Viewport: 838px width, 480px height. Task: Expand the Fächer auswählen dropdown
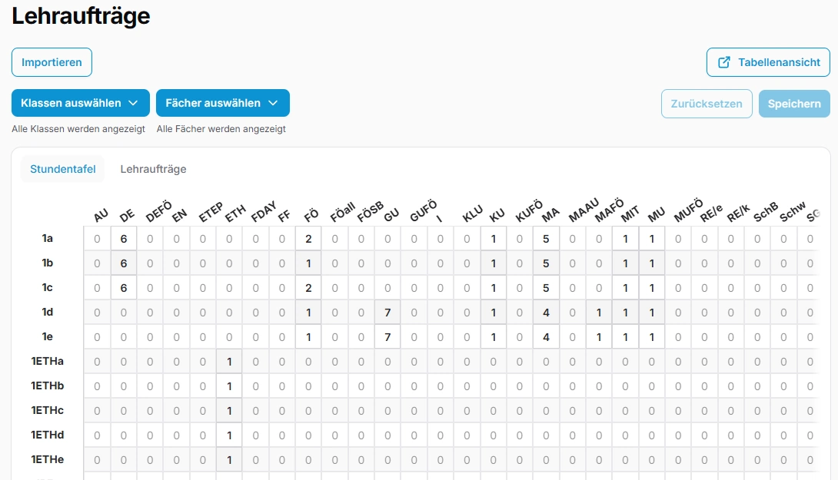[x=222, y=103]
